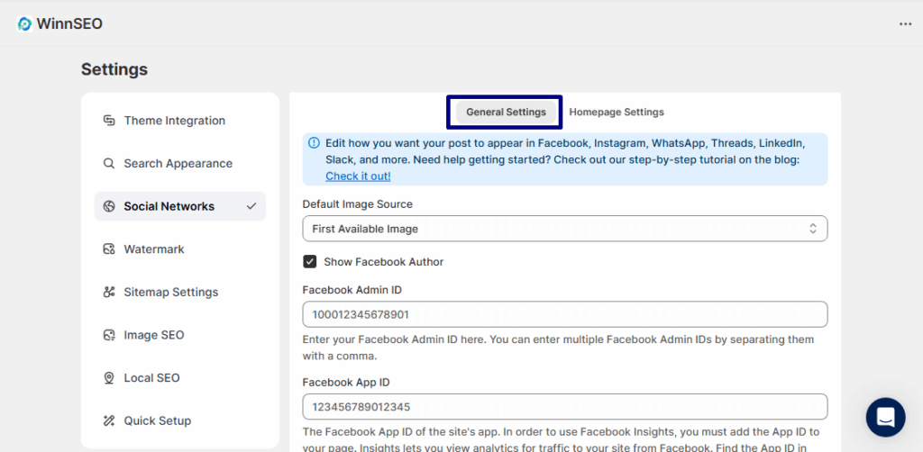Image resolution: width=923 pixels, height=452 pixels.
Task: Click the 'The Facebook App ID of the site's app' description
Action: tap(561, 439)
